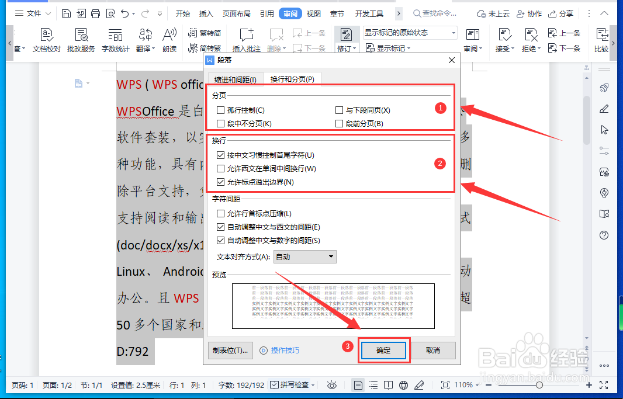Check 孤行控制(C) checkbox
This screenshot has height=399, width=623.
(x=220, y=110)
